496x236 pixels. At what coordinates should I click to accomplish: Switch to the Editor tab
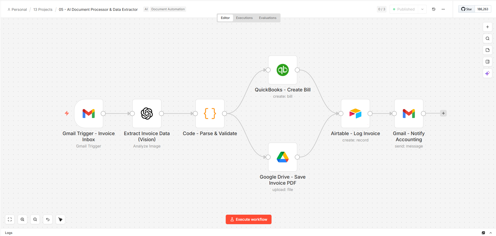pos(225,18)
